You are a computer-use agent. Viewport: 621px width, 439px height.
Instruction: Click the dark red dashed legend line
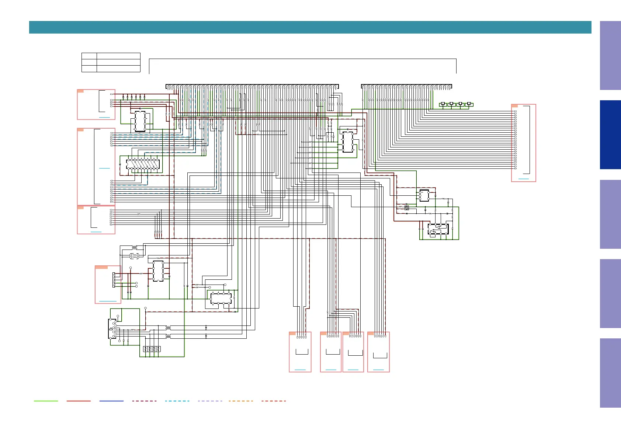pos(144,401)
